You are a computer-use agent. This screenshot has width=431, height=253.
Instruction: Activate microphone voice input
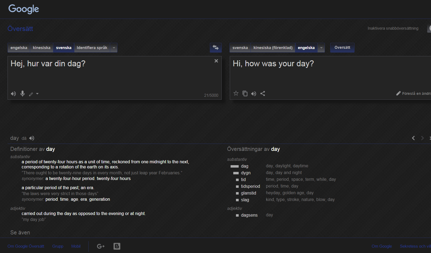click(x=23, y=93)
